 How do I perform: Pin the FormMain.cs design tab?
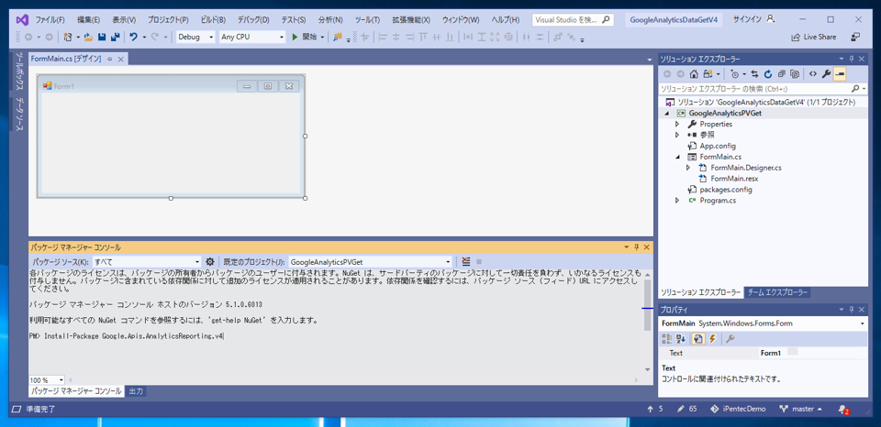click(109, 59)
